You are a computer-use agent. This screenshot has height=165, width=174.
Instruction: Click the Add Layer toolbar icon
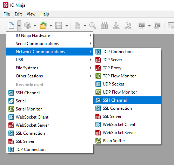coord(27,25)
